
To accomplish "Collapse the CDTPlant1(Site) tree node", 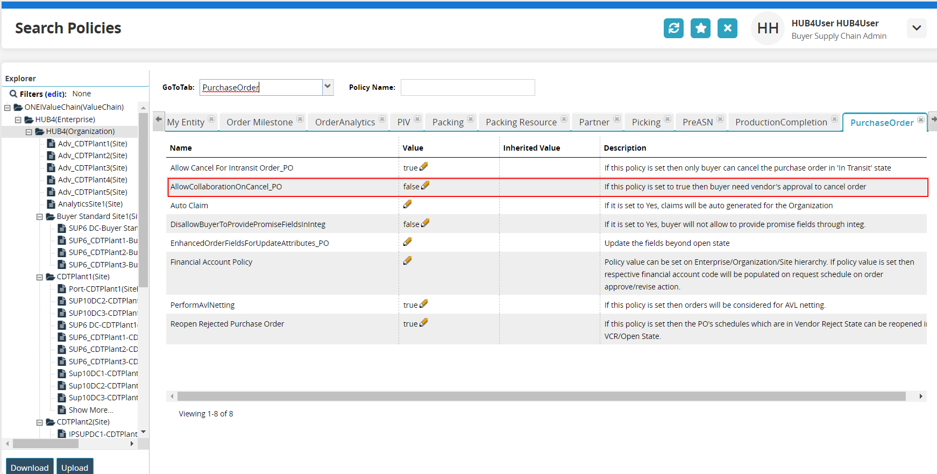I will tap(40, 277).
